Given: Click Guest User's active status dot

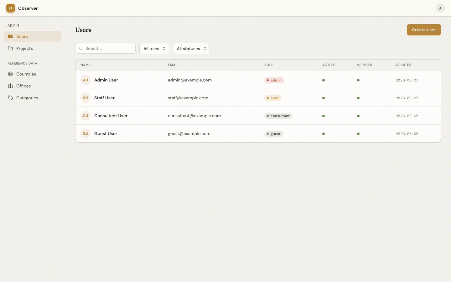Looking at the screenshot, I should (x=324, y=134).
